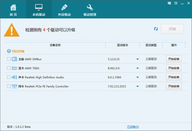Click the 检测到有 4 个驱动可以升级 message

click(50, 30)
